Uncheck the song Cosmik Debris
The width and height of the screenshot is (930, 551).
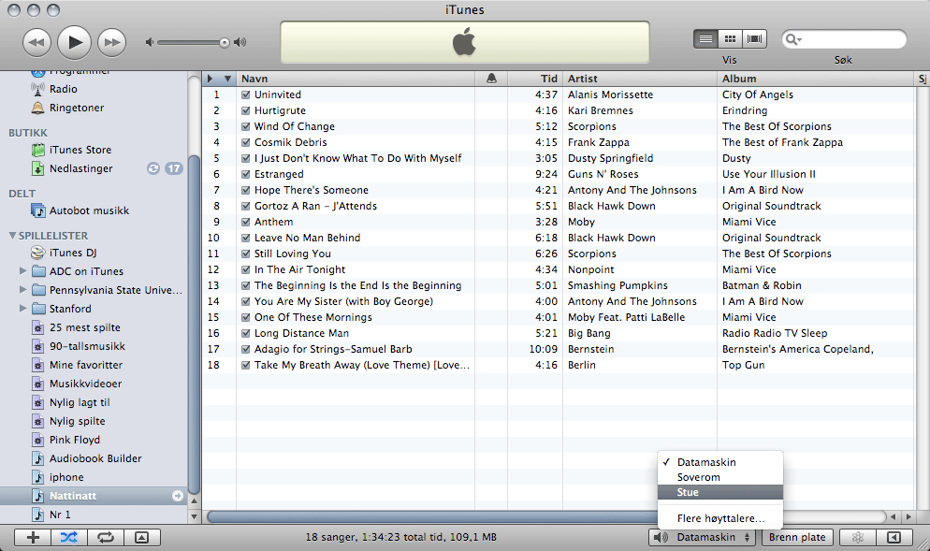pos(245,142)
